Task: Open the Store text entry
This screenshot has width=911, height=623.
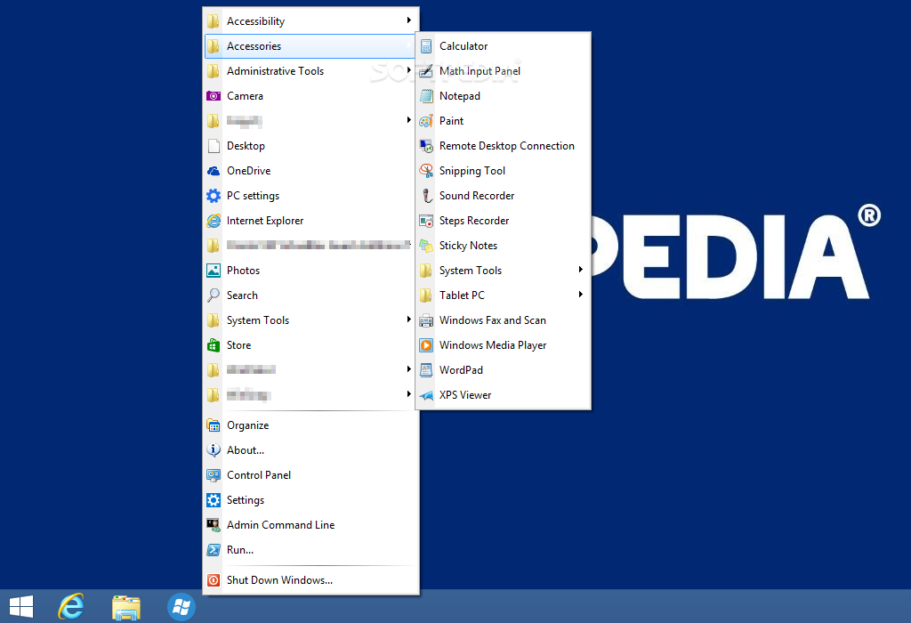Action: pyautogui.click(x=238, y=345)
